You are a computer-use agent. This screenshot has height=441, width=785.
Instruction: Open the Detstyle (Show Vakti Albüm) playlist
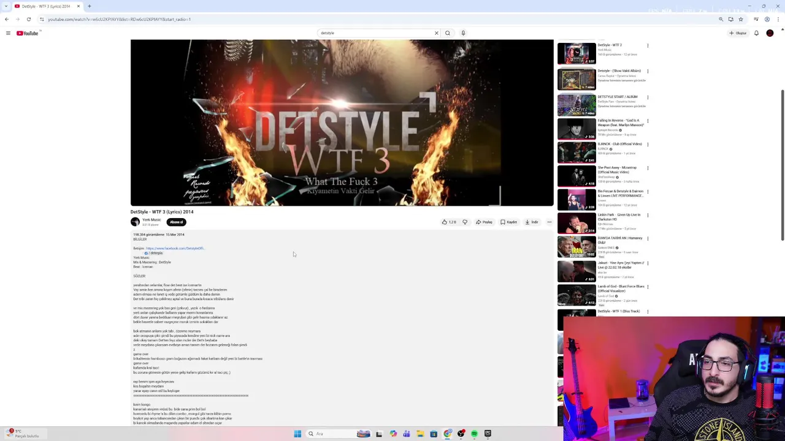pos(576,79)
